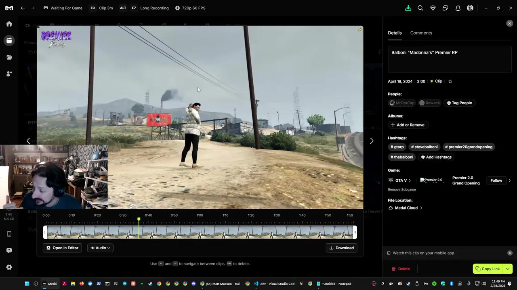Screen dimensions: 517x290
Task: Expand the chevron next to Follow
Action: click(509, 180)
